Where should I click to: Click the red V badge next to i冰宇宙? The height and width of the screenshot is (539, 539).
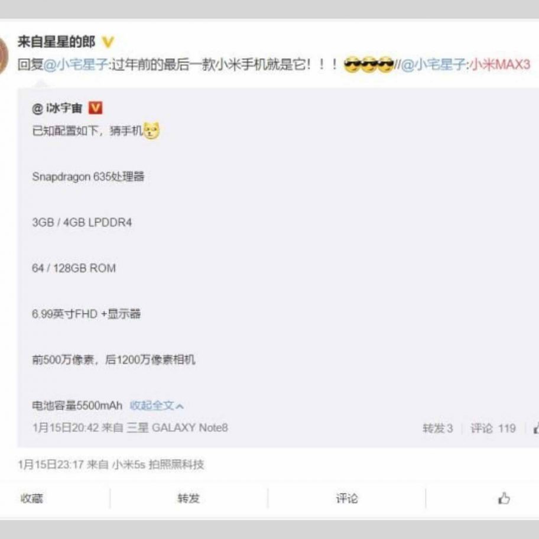pos(96,108)
